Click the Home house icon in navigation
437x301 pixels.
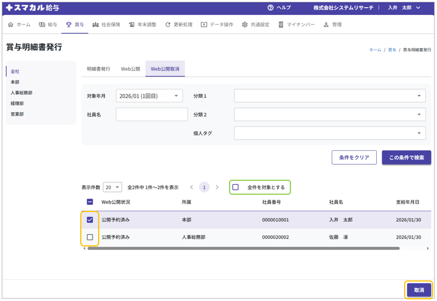(x=11, y=25)
